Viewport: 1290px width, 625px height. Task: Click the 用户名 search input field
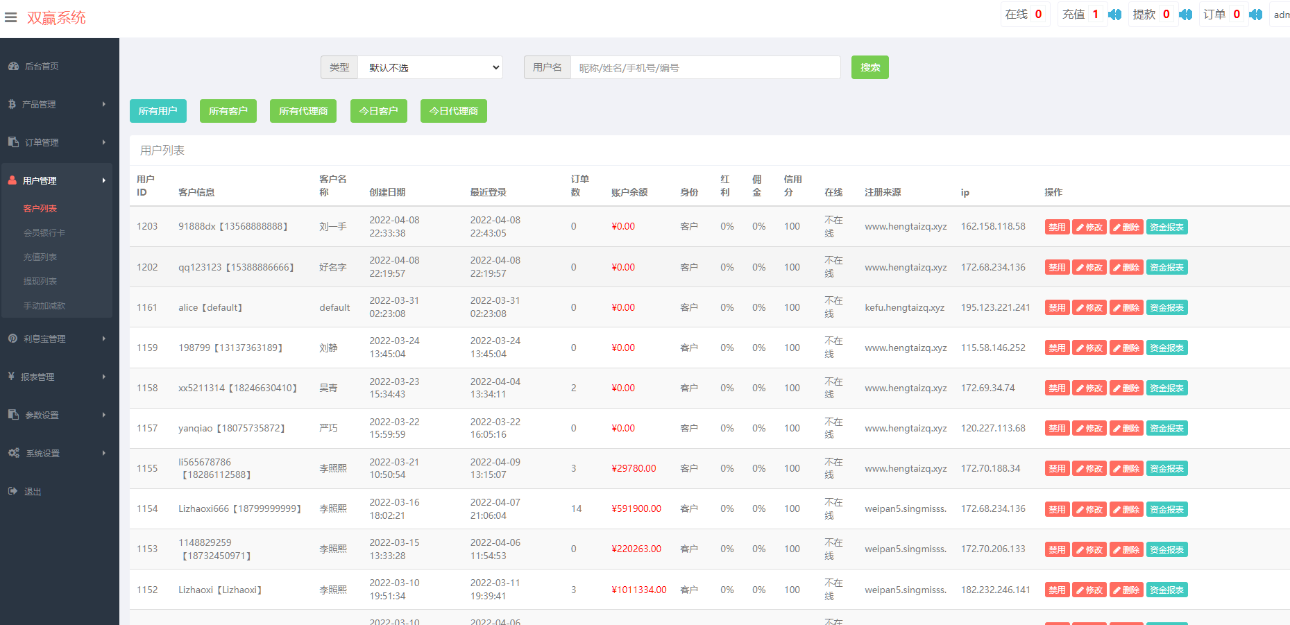click(x=704, y=67)
